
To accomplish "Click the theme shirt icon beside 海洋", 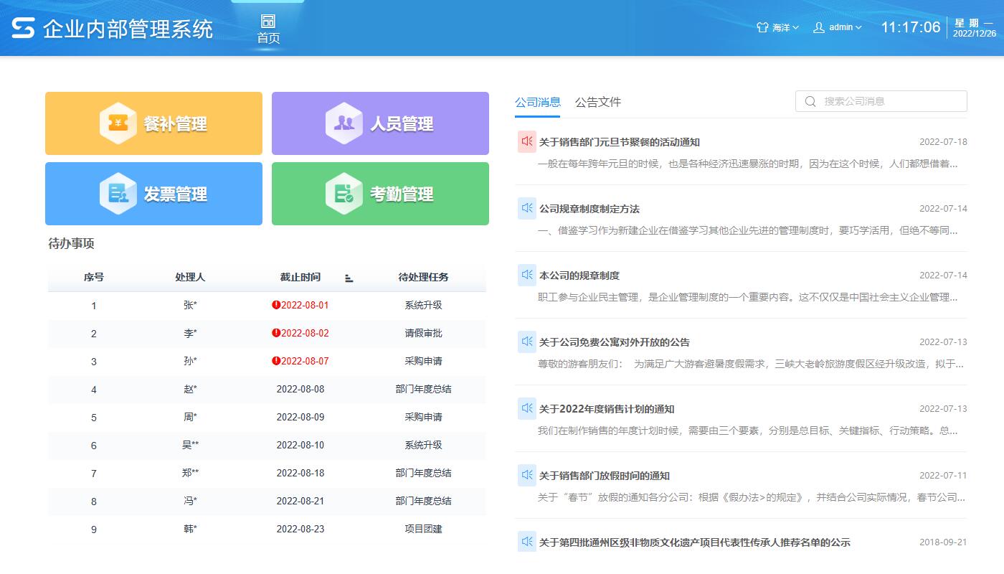I will (x=762, y=27).
